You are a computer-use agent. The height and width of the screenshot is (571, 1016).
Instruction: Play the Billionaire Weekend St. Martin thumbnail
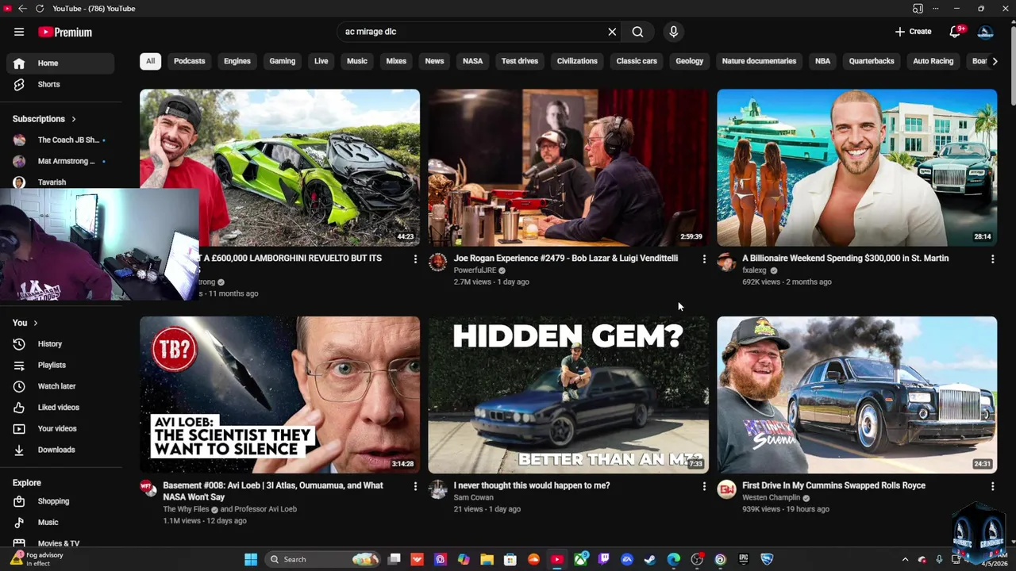(x=856, y=167)
